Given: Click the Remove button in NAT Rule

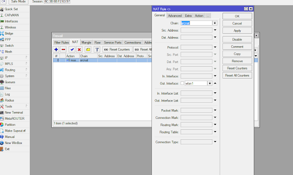Looking at the screenshot, I should (x=237, y=61).
